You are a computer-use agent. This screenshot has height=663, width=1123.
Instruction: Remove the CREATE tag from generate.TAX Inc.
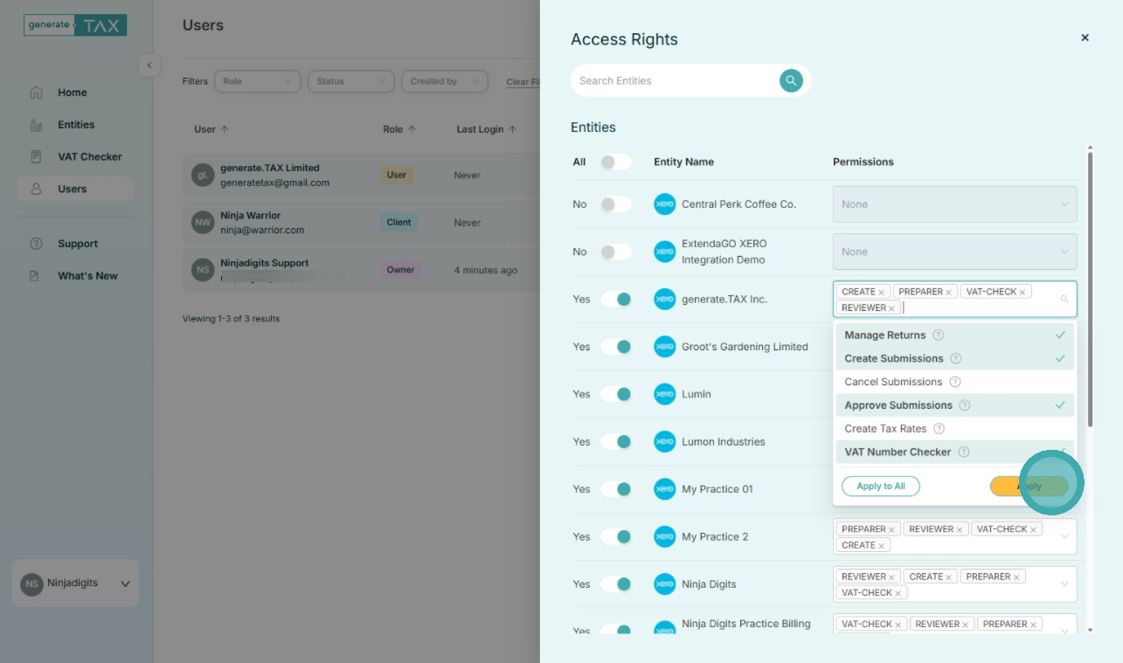pos(881,293)
